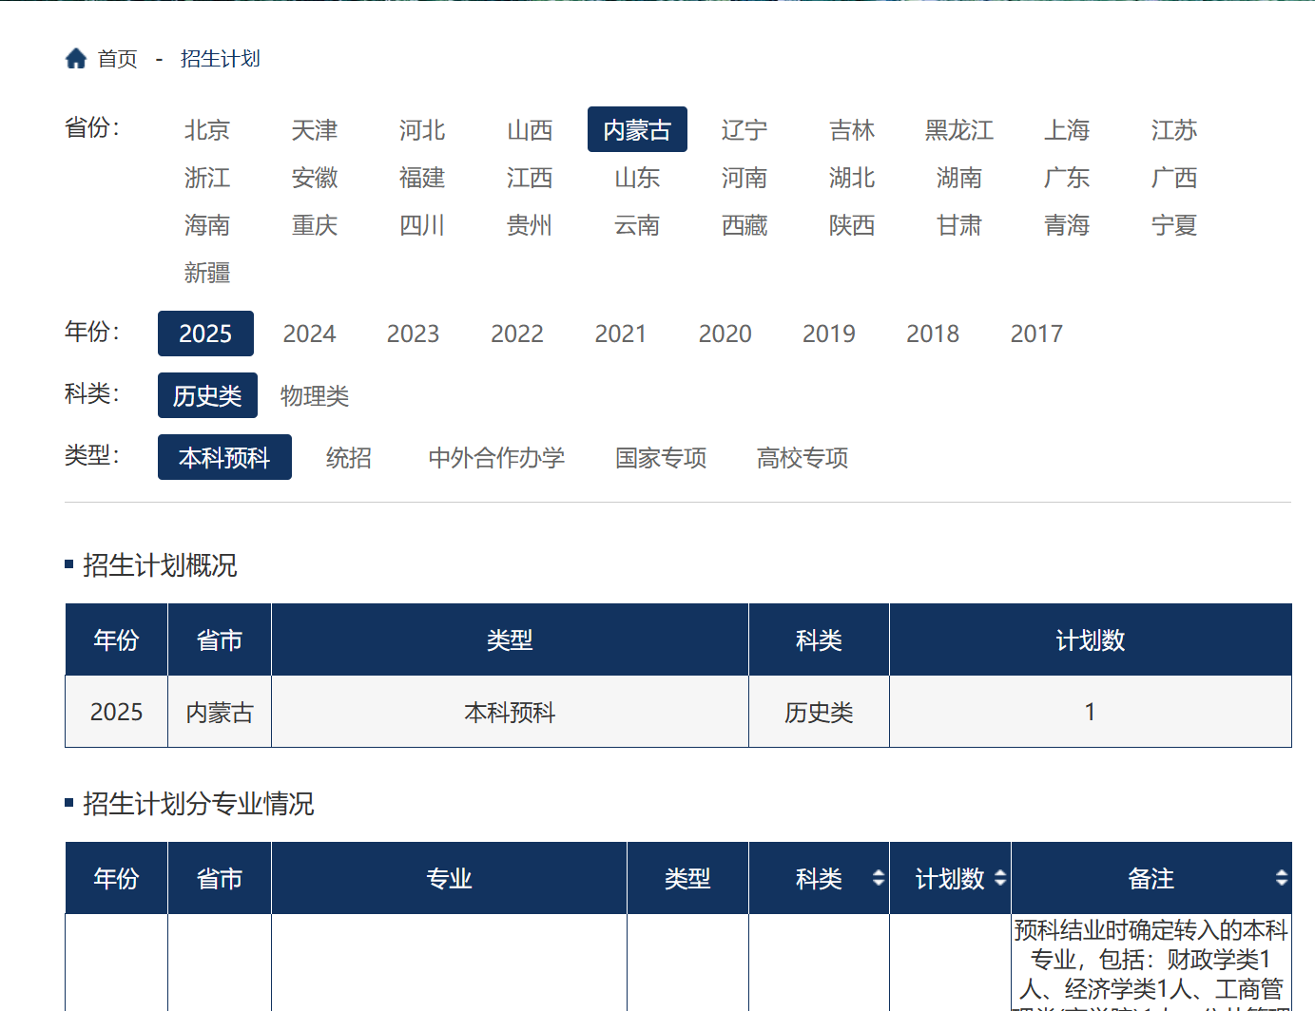Open the 首页 breadcrumb link
1315x1011 pixels.
(x=118, y=59)
